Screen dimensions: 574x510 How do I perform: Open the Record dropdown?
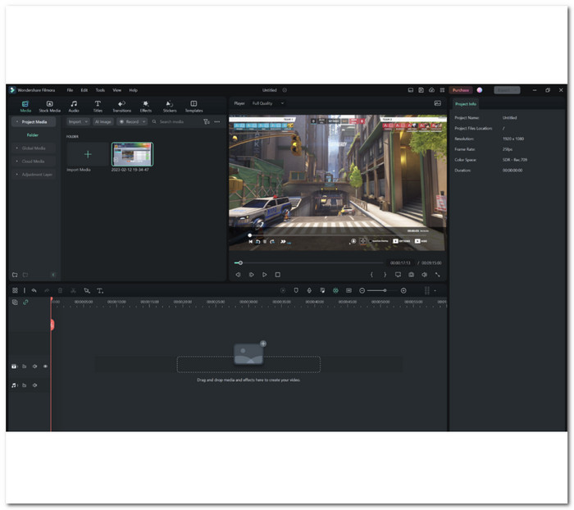click(x=132, y=122)
